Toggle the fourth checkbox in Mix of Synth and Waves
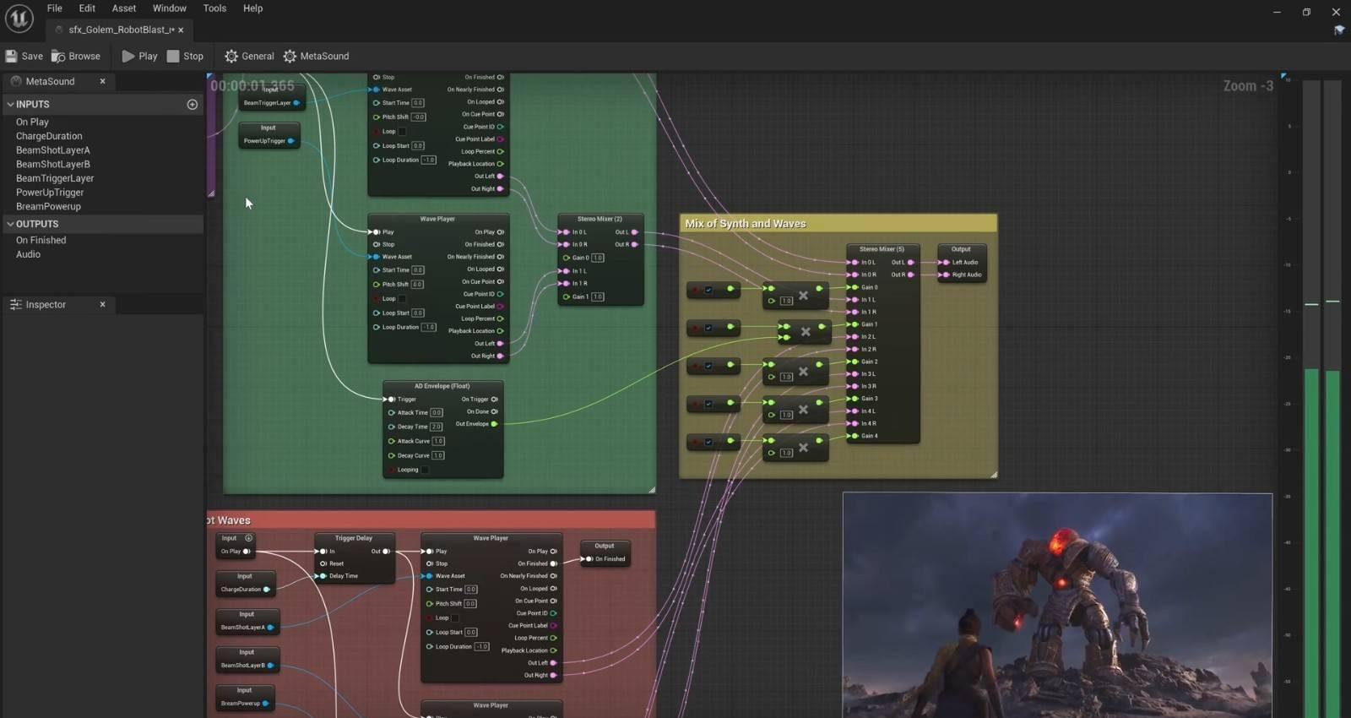The image size is (1351, 718). [x=708, y=404]
